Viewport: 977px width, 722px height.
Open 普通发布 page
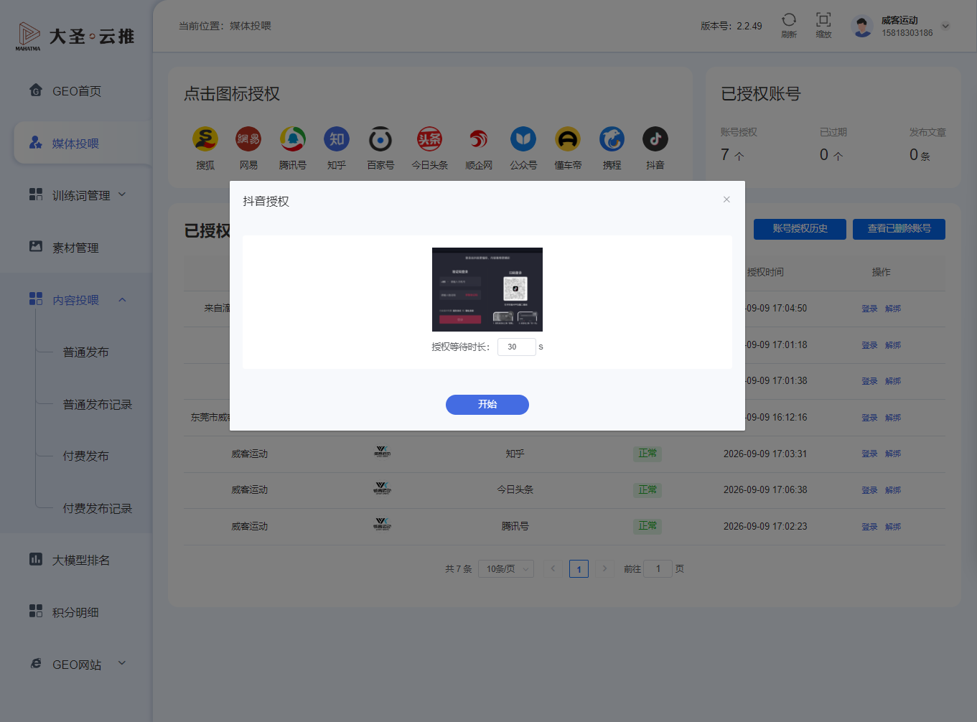(86, 352)
